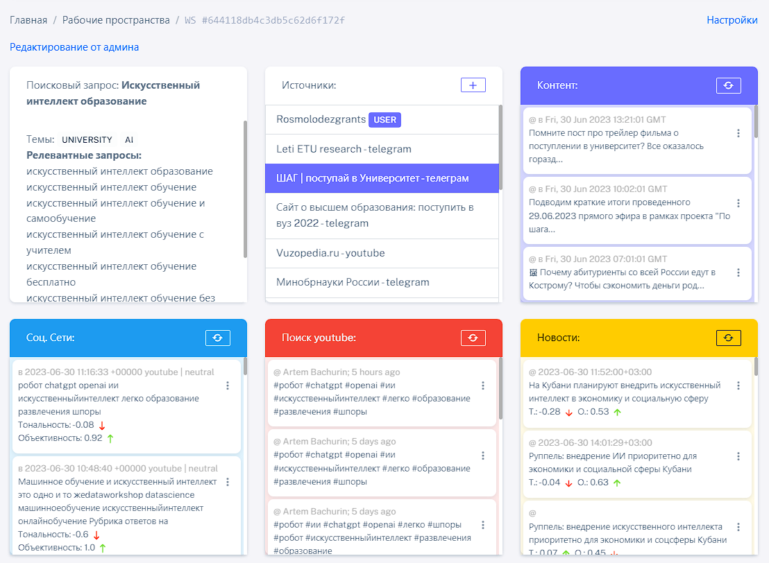Select Rosmolodezgrants source
The height and width of the screenshot is (563, 769).
tap(321, 119)
